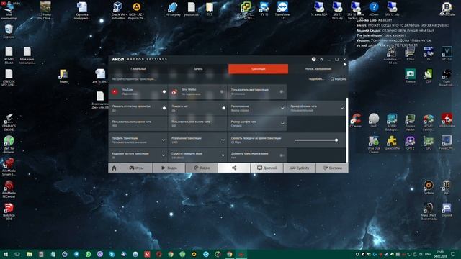461x259 pixels.
Task: Open Viber from the taskbar
Action: pos(100,254)
